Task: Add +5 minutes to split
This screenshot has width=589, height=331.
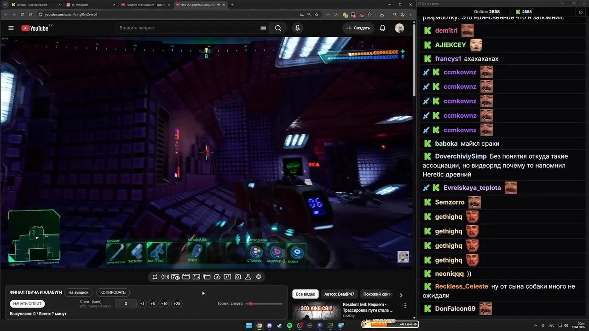Action: point(153,304)
